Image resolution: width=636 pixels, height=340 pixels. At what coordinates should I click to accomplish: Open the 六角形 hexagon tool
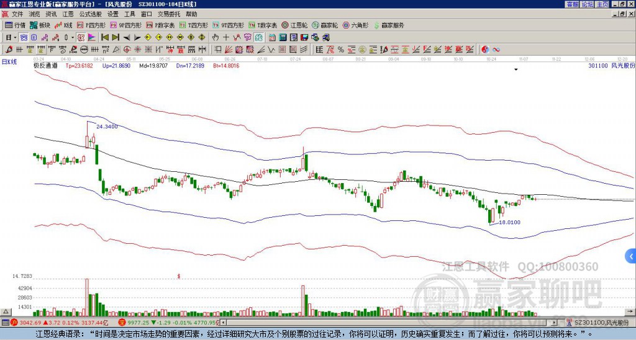coord(355,25)
